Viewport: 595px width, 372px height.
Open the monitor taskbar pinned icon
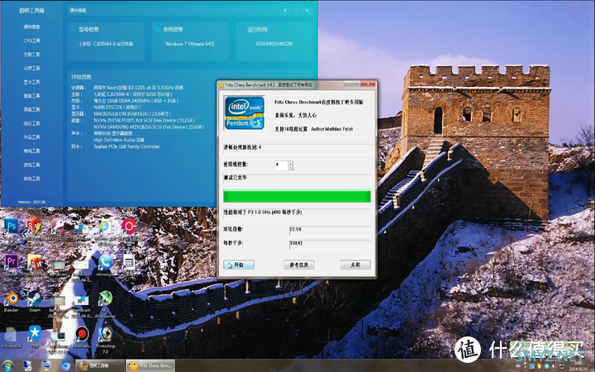[46, 365]
